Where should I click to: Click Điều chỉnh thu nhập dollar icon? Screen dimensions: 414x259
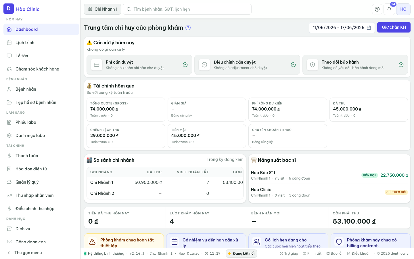tap(9, 209)
